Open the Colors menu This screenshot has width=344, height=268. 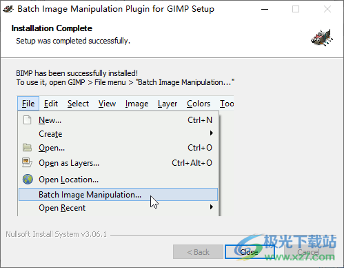click(199, 104)
